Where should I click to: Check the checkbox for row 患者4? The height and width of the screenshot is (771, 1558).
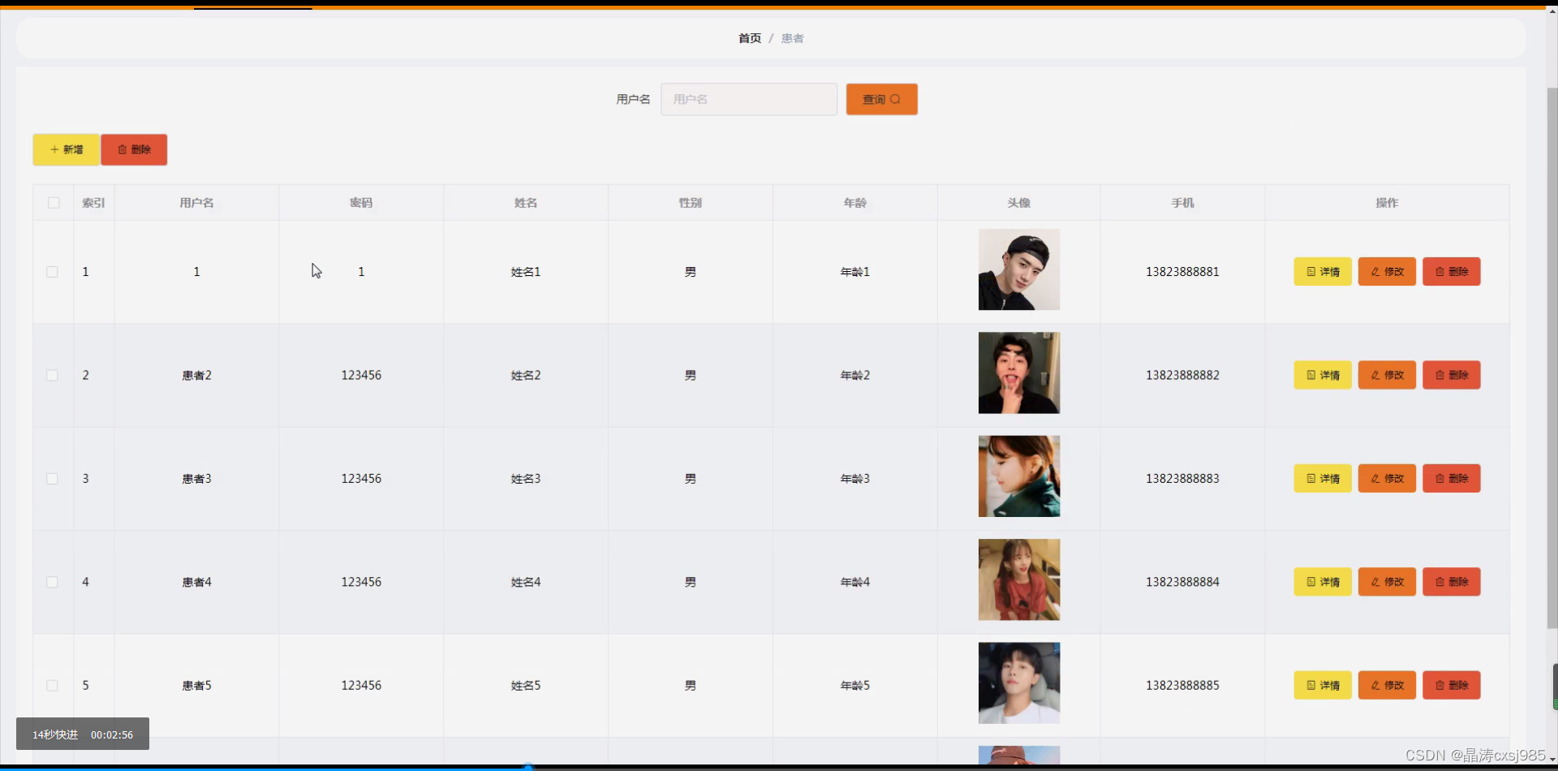point(52,582)
